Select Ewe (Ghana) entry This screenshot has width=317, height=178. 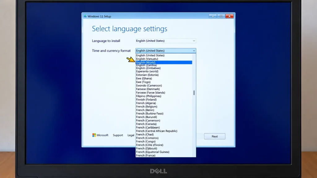[164, 78]
